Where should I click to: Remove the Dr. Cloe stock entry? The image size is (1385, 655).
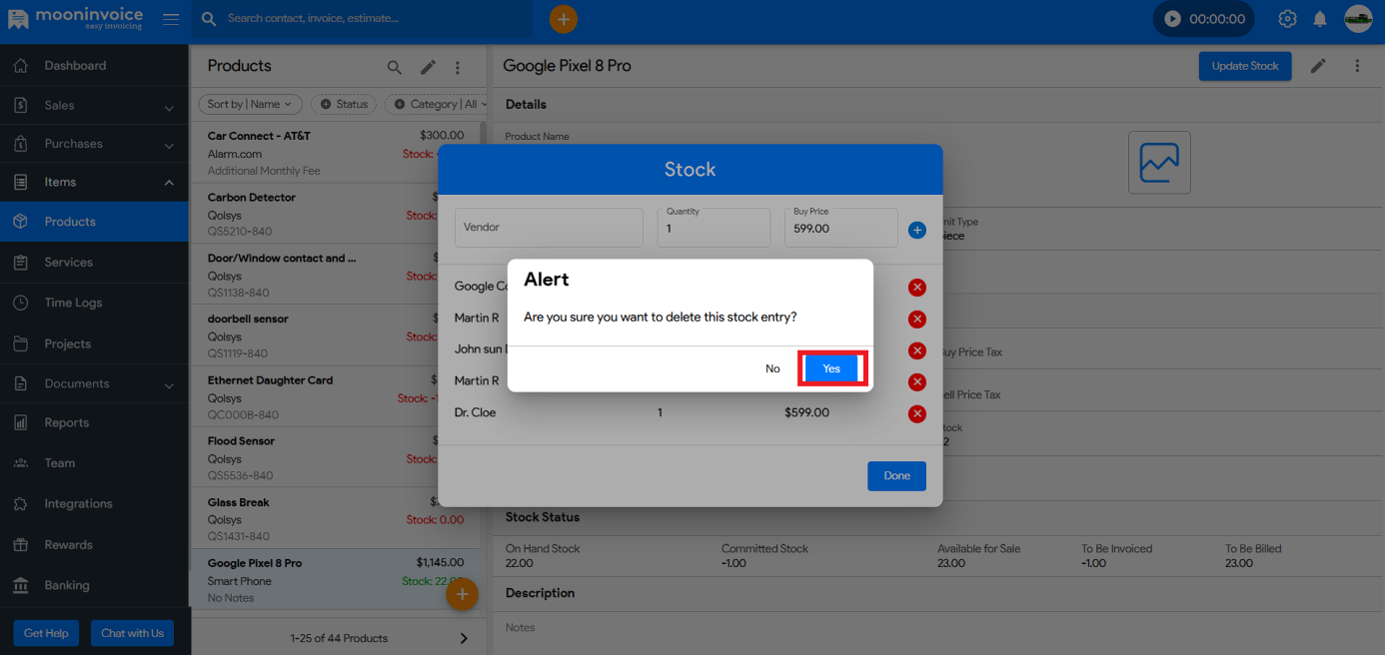pyautogui.click(x=917, y=413)
